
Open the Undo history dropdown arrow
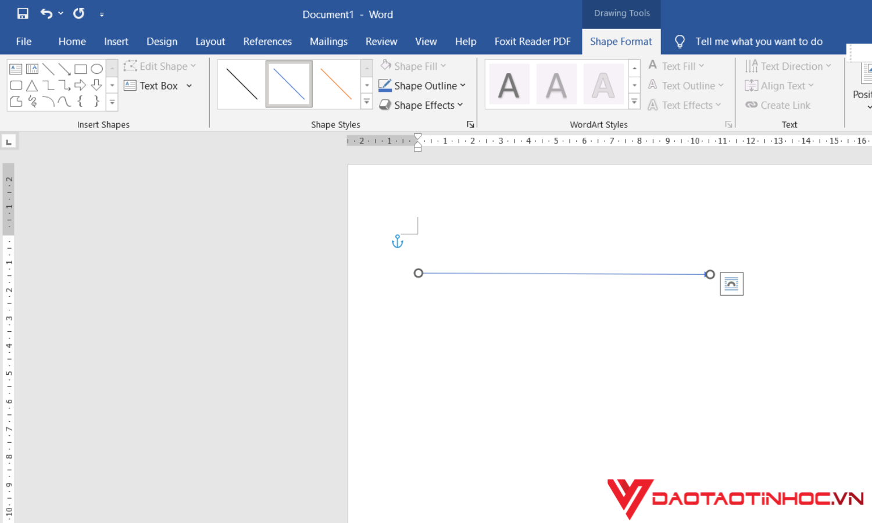[61, 13]
